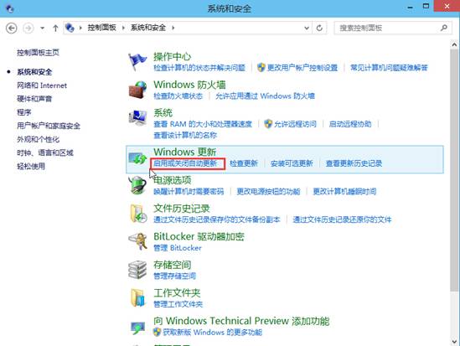Open 启用或关闭自动更新 link
460x346 pixels.
pyautogui.click(x=185, y=163)
